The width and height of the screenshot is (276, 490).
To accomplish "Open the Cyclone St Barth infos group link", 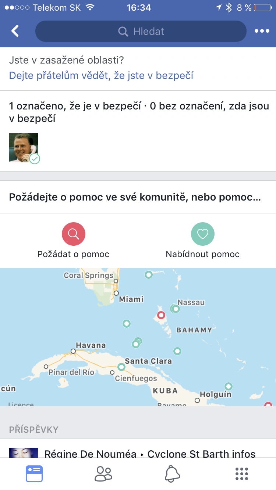I will pyautogui.click(x=201, y=454).
